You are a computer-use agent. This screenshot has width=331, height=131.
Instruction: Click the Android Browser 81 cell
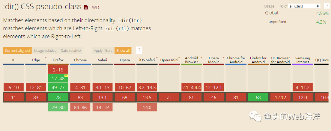click(192, 97)
